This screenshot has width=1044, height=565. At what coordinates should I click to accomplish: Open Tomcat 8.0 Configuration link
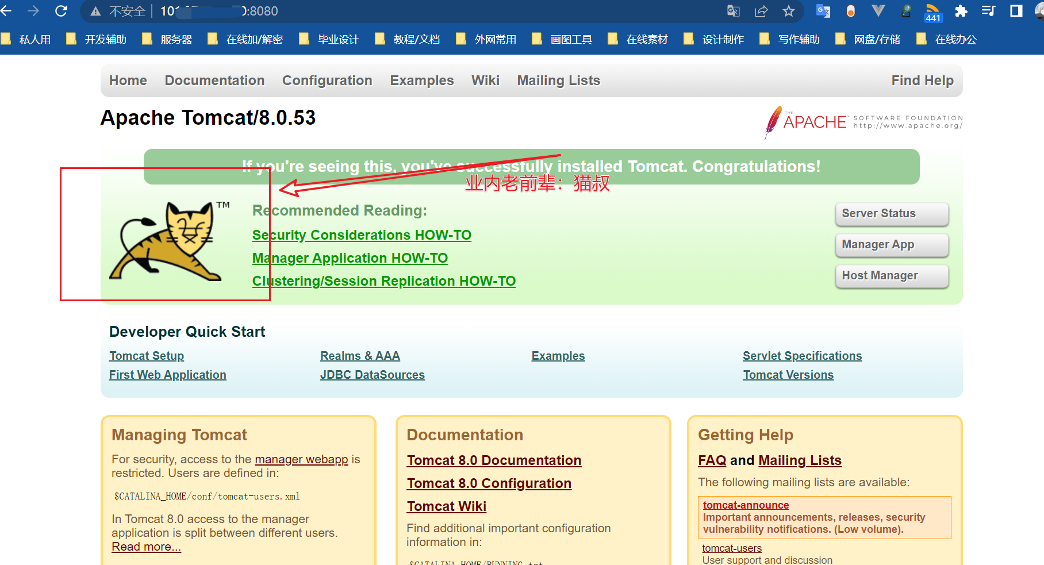(x=489, y=483)
